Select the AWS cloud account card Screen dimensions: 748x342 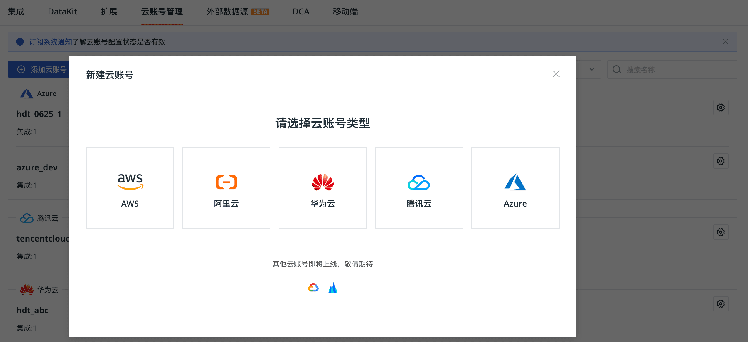point(130,188)
